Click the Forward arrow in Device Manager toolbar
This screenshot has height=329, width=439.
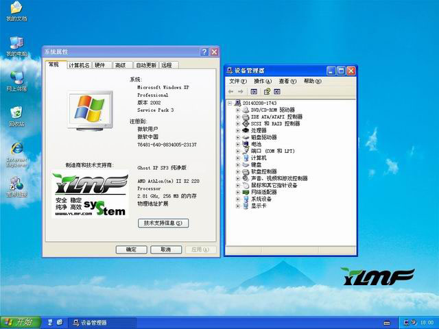(241, 91)
